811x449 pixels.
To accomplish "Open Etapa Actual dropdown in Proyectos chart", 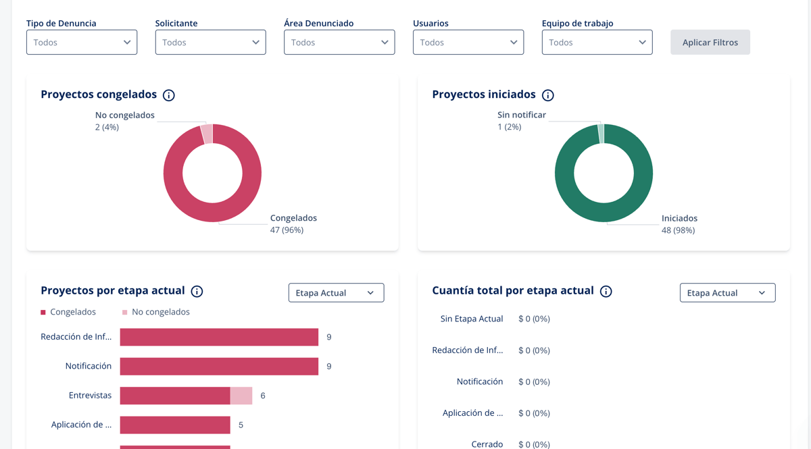I will (x=336, y=293).
